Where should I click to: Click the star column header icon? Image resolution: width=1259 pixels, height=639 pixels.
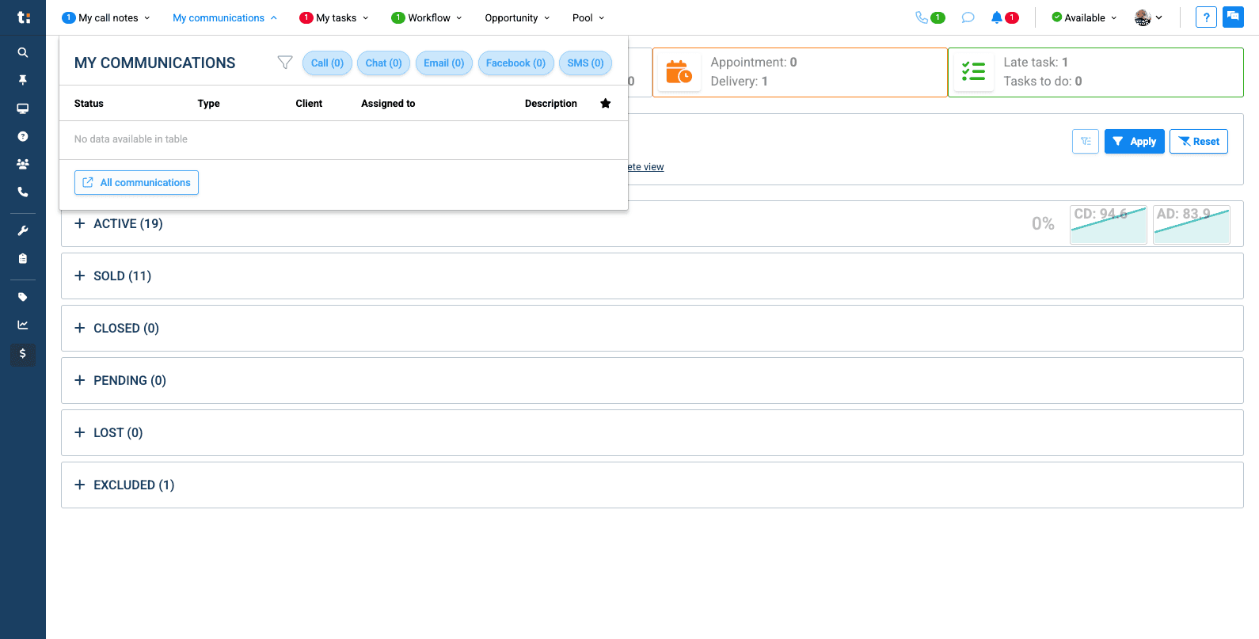(606, 104)
